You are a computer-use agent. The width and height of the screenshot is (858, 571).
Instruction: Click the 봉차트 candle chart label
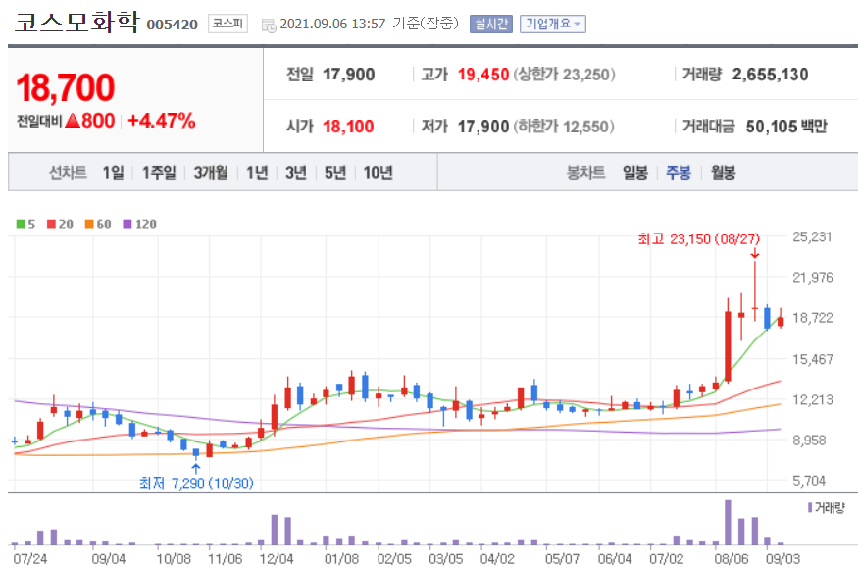(x=585, y=173)
